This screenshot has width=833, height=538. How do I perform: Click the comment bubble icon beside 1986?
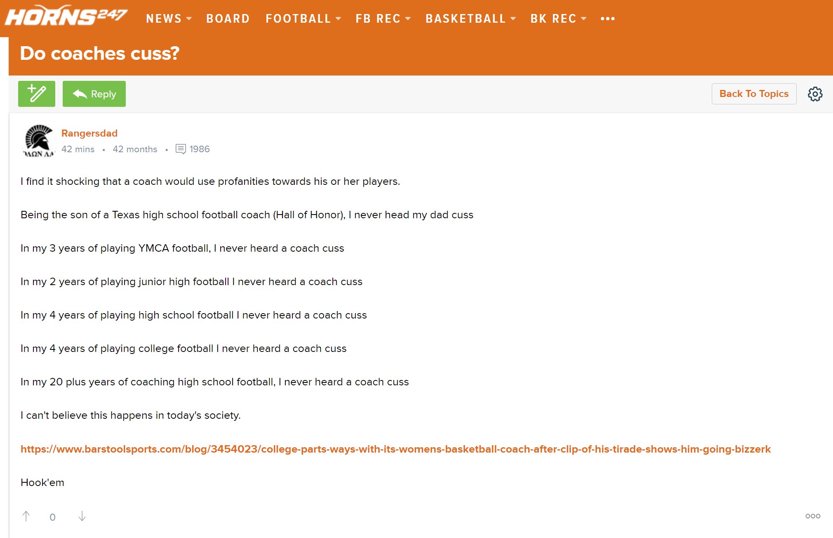click(x=181, y=149)
